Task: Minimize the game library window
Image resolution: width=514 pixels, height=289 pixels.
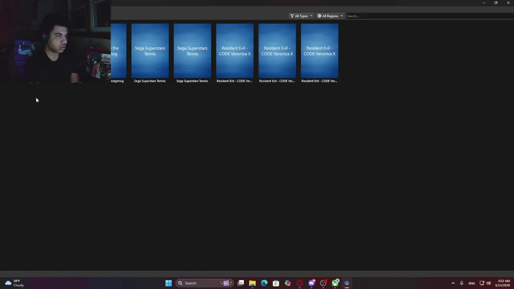Action: (x=484, y=3)
